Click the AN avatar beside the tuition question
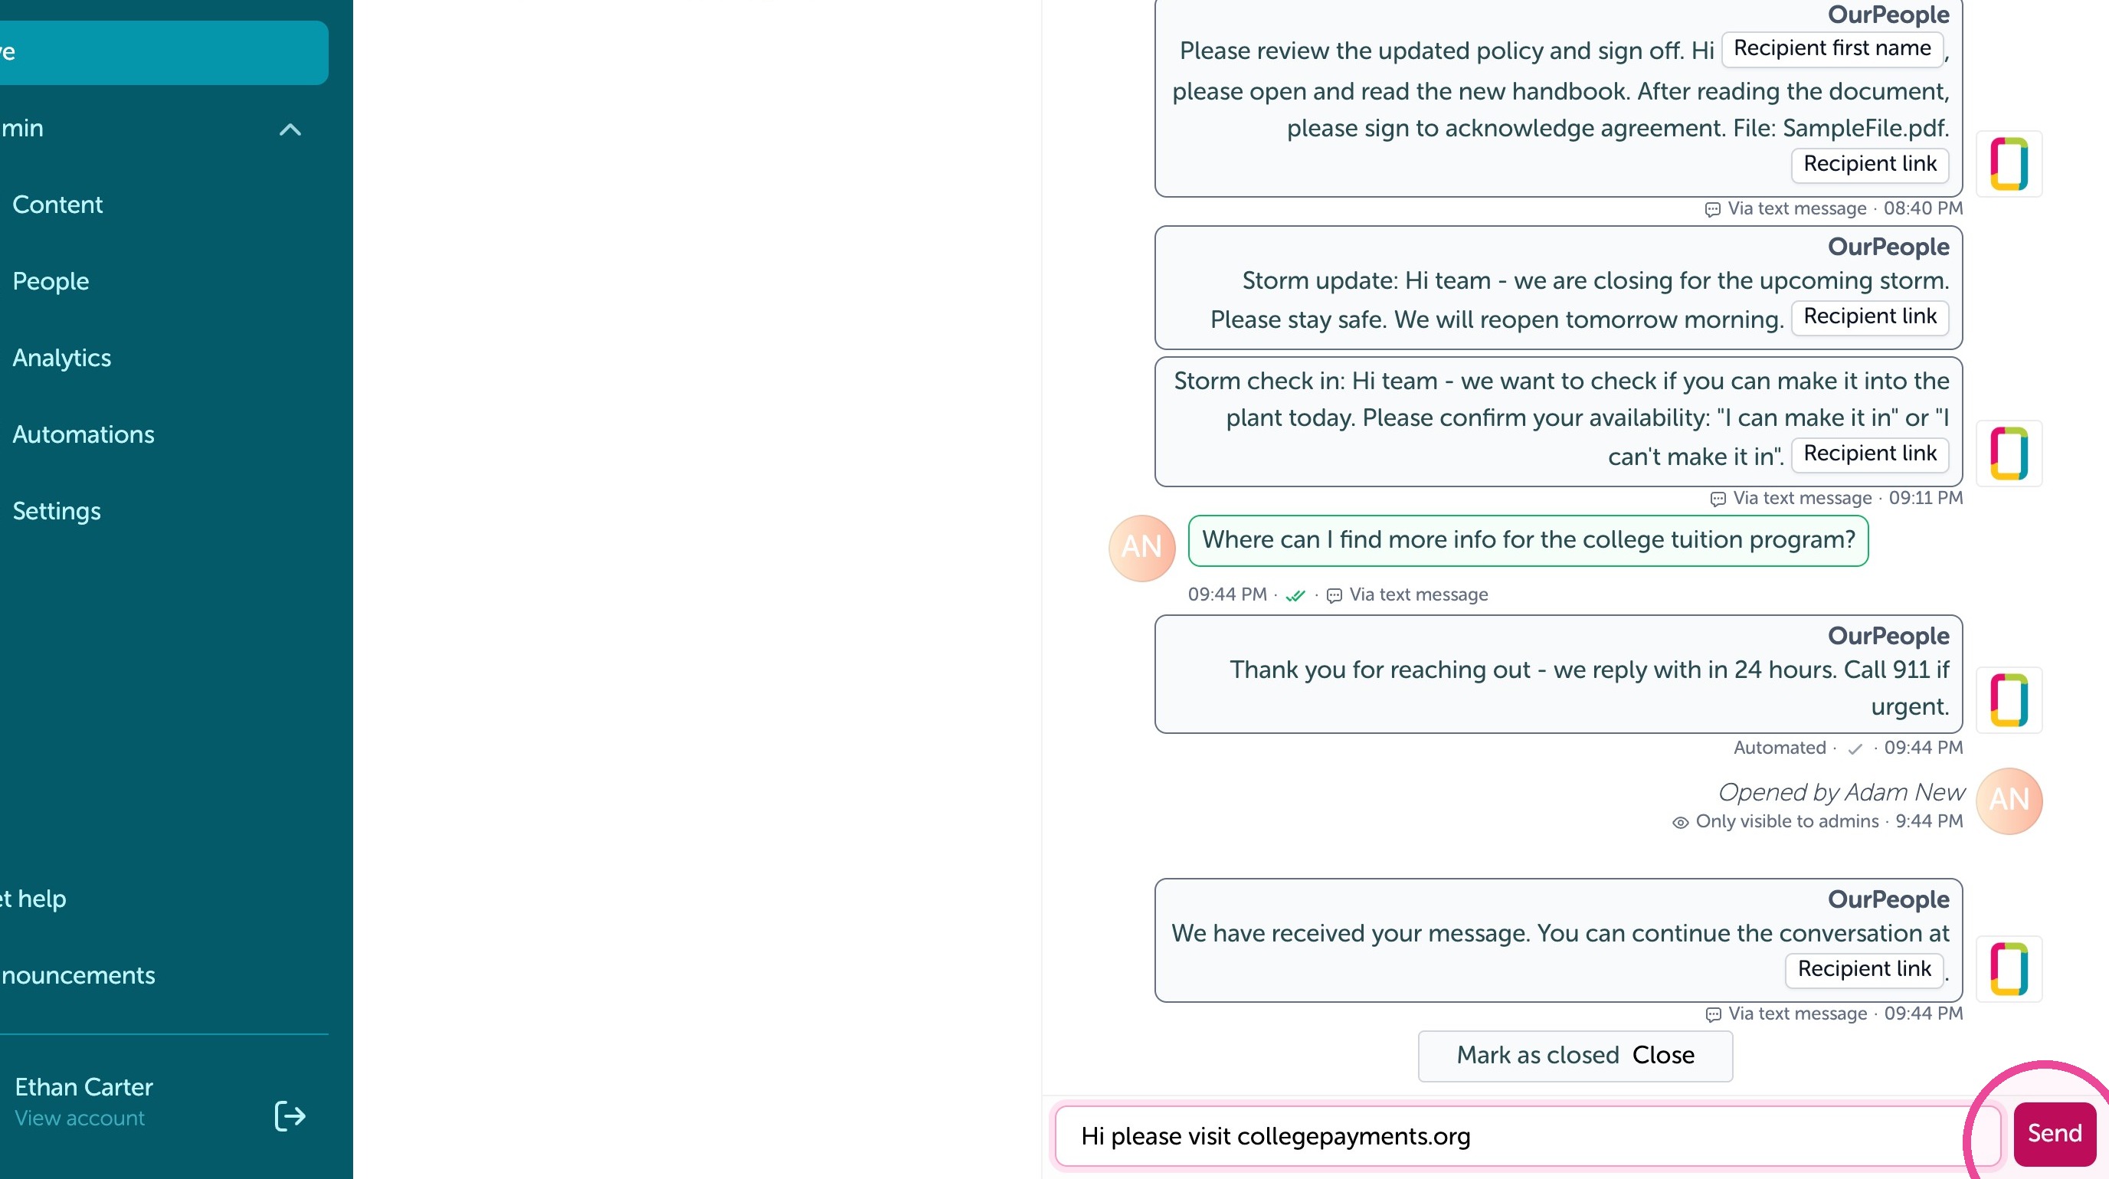This screenshot has height=1179, width=2109. pos(1141,548)
